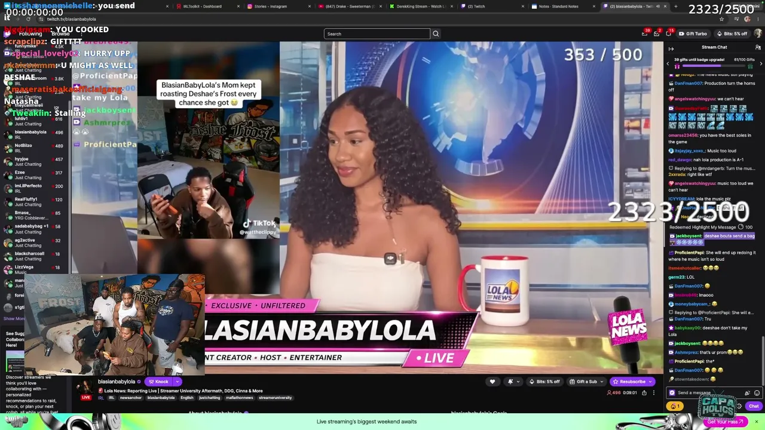Toggle channel notifications bell
This screenshot has width=765, height=430.
tap(510, 382)
